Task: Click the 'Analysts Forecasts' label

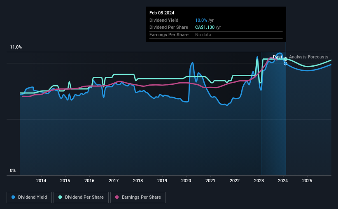Action: pyautogui.click(x=308, y=57)
